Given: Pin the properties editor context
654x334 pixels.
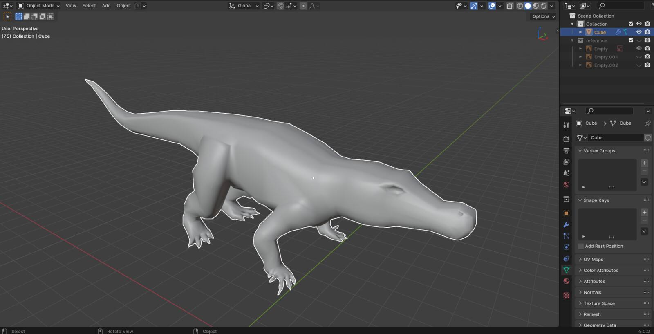Looking at the screenshot, I should point(647,123).
